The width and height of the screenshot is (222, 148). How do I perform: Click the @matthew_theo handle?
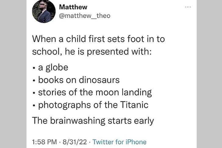click(x=84, y=16)
